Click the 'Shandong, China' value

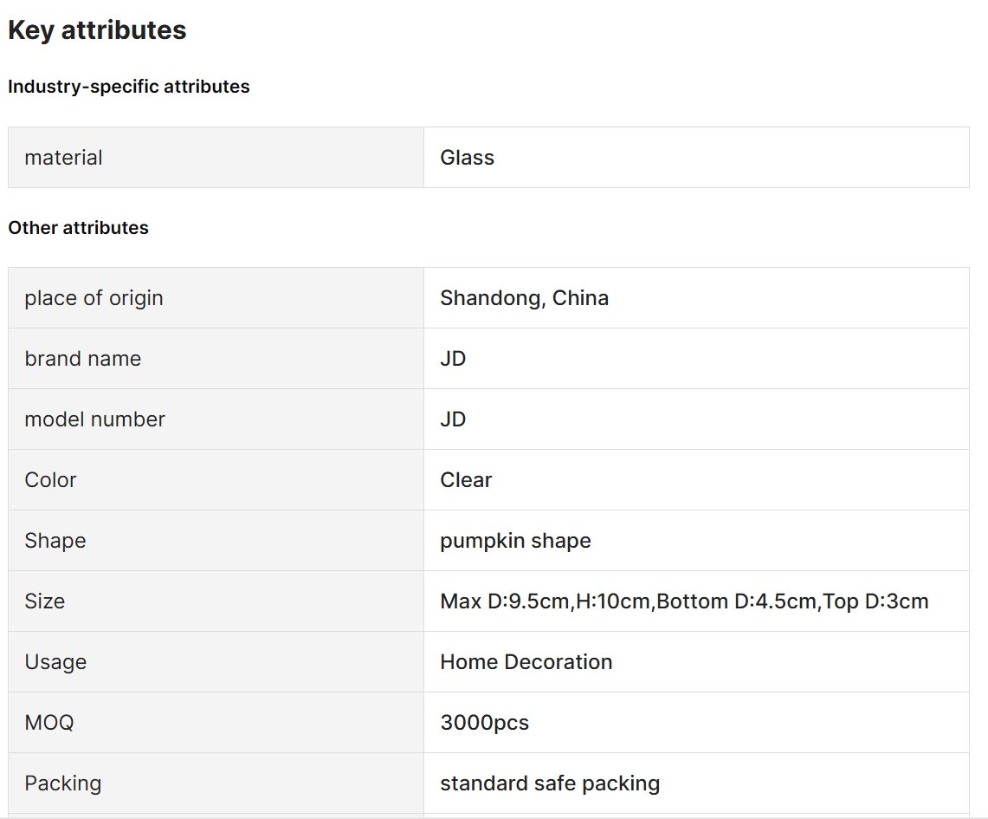(524, 298)
